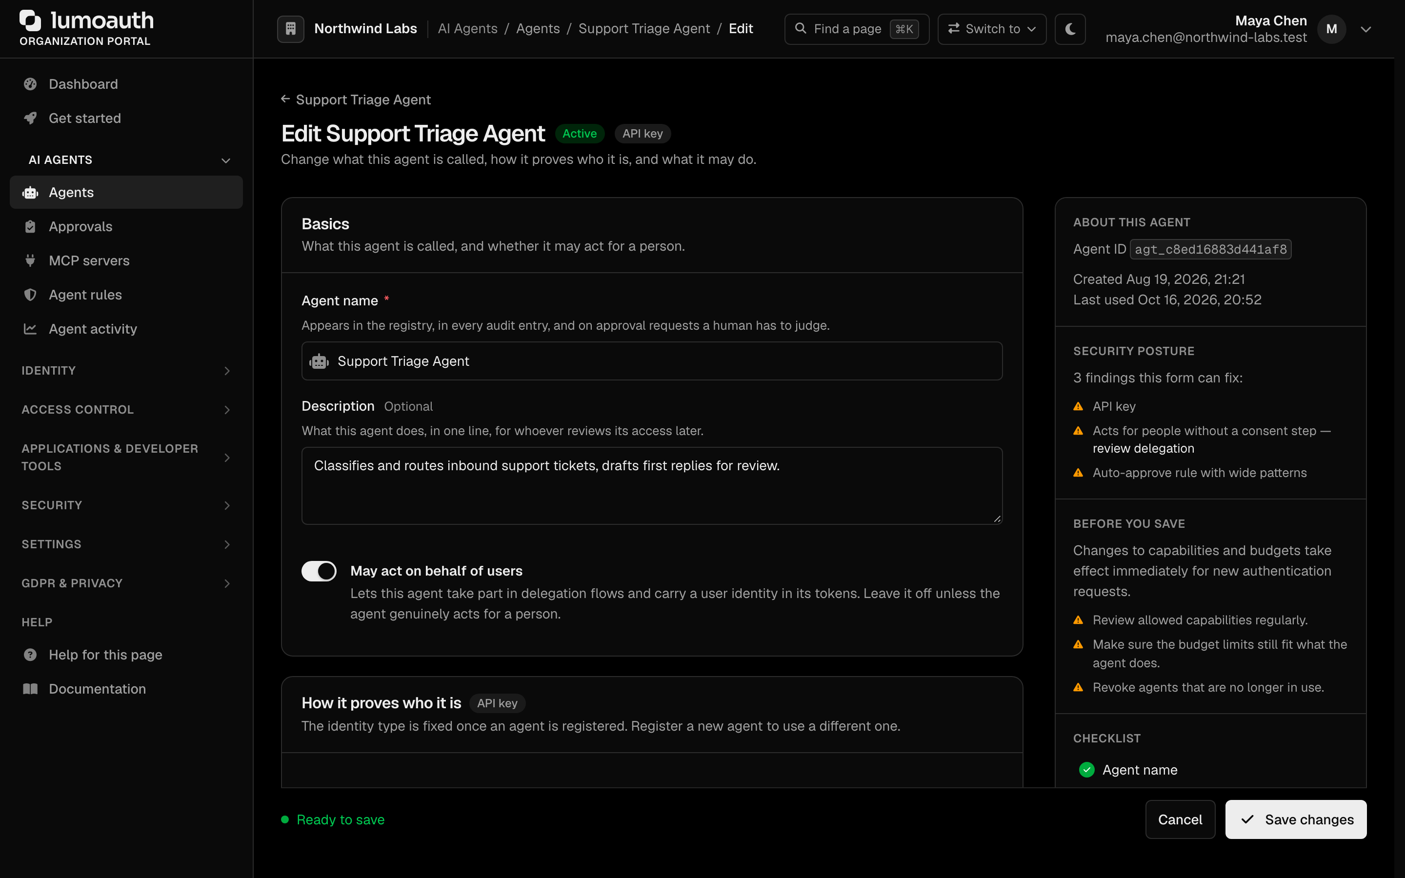Click API key badge beside page title
Viewport: 1405px width, 878px height.
(x=642, y=134)
